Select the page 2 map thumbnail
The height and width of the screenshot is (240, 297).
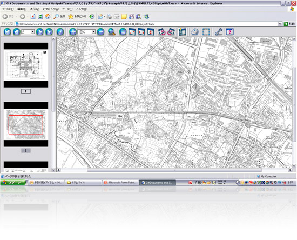click(x=26, y=124)
